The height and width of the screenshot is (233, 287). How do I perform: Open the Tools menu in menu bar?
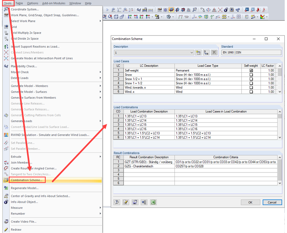(8, 3)
